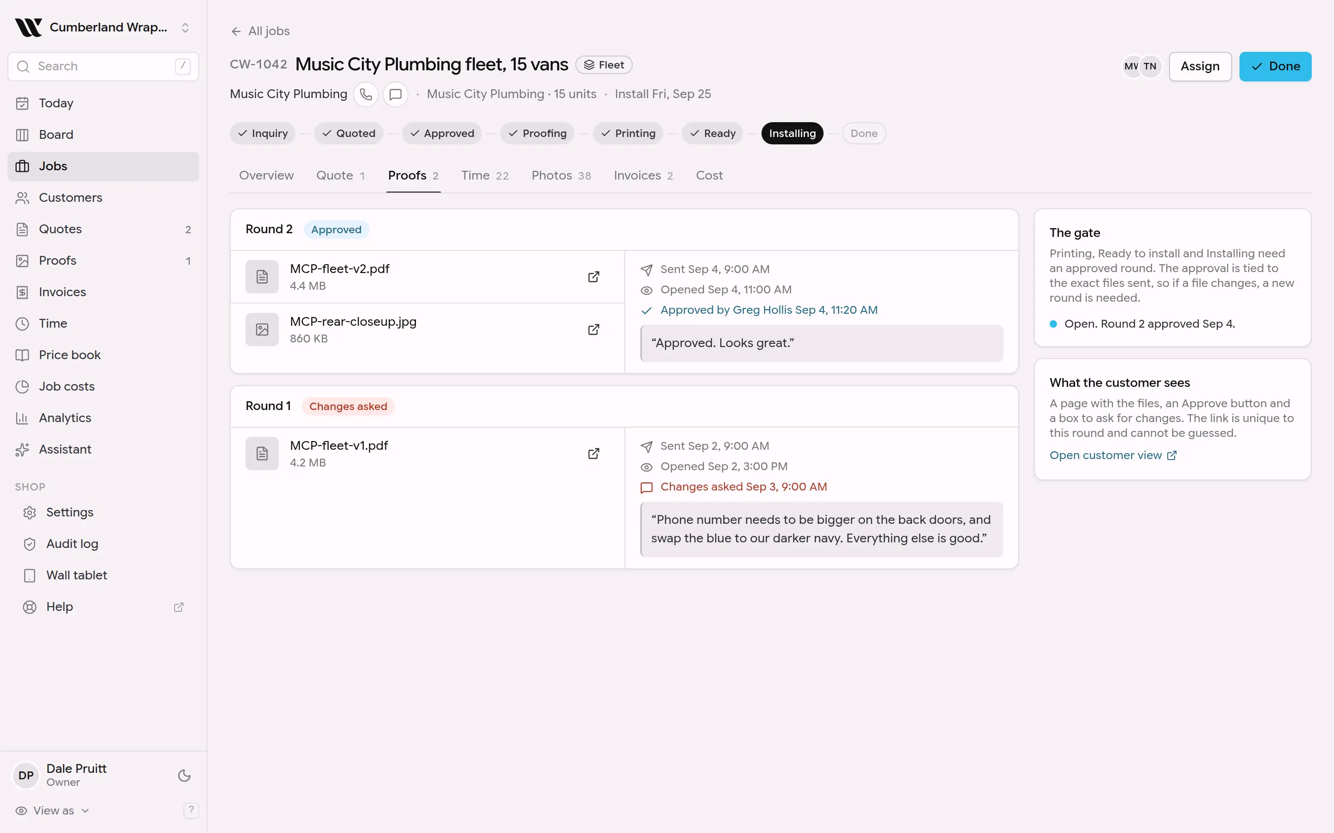Open customer view link
Image resolution: width=1334 pixels, height=833 pixels.
click(x=1113, y=455)
